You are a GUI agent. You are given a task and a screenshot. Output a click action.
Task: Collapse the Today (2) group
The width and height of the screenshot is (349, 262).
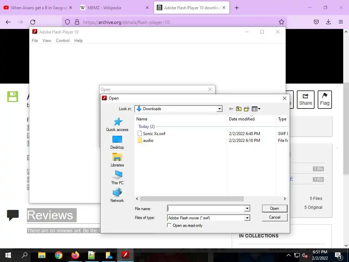pos(147,127)
